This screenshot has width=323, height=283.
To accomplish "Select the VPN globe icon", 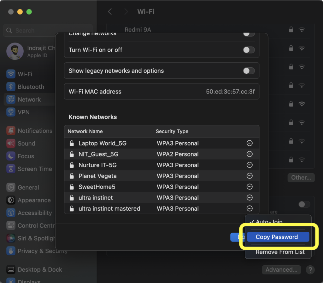I will pyautogui.click(x=11, y=112).
